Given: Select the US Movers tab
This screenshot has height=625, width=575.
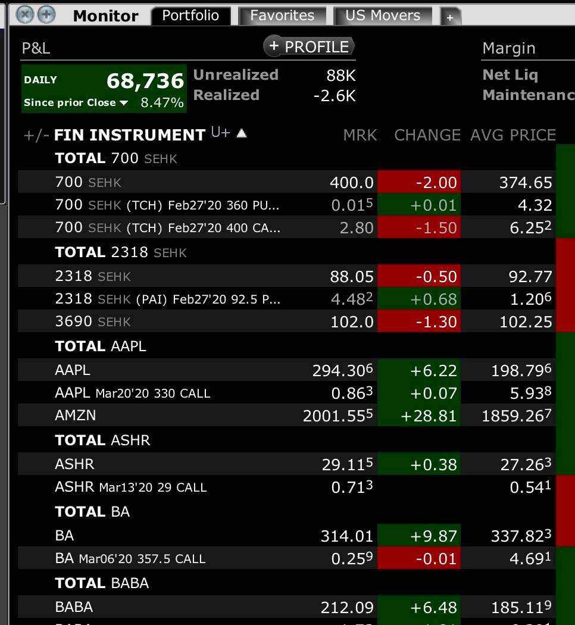Looking at the screenshot, I should [383, 15].
